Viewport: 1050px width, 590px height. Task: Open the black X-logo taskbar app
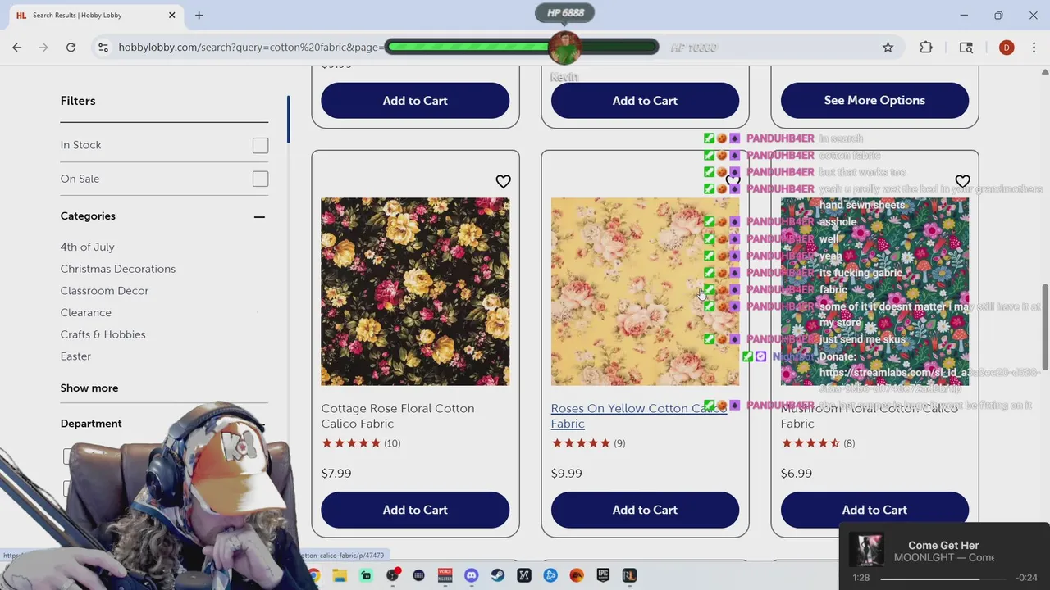pos(524,575)
